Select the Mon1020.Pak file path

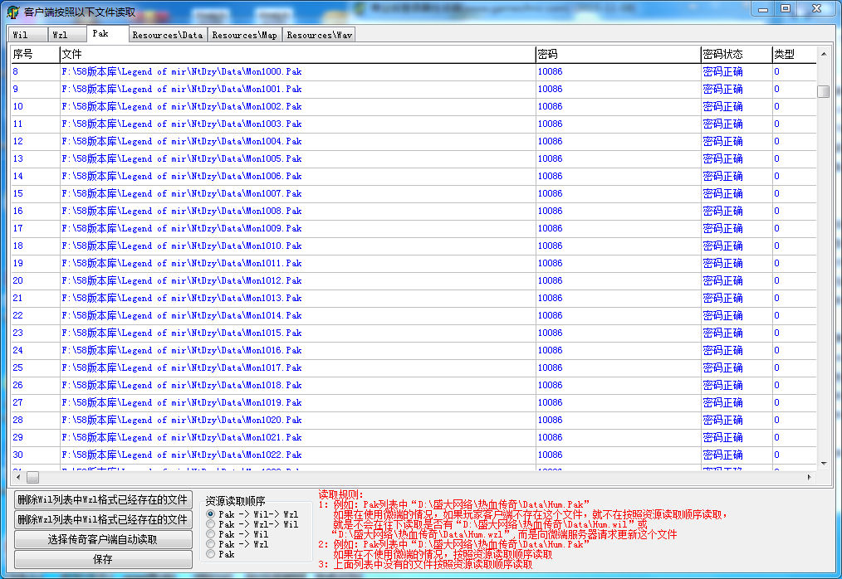tap(182, 421)
